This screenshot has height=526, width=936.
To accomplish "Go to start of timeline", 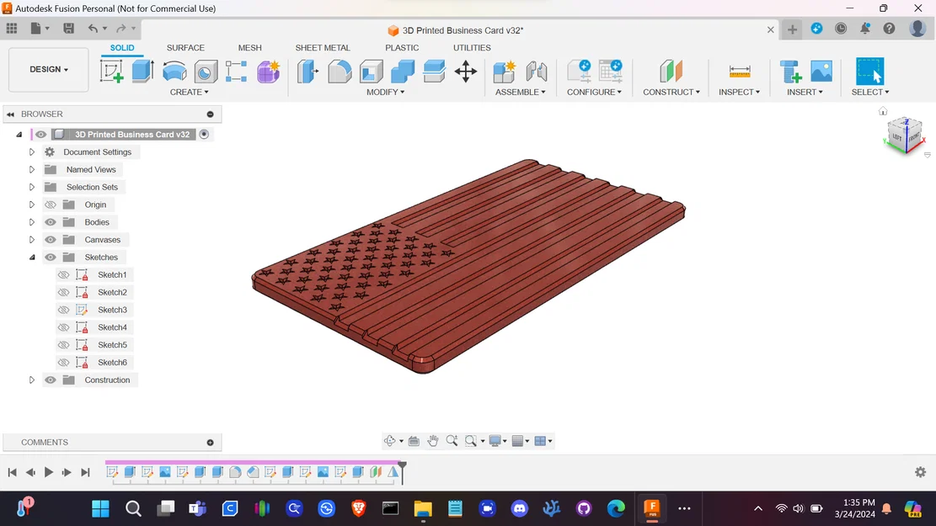I will 12,472.
